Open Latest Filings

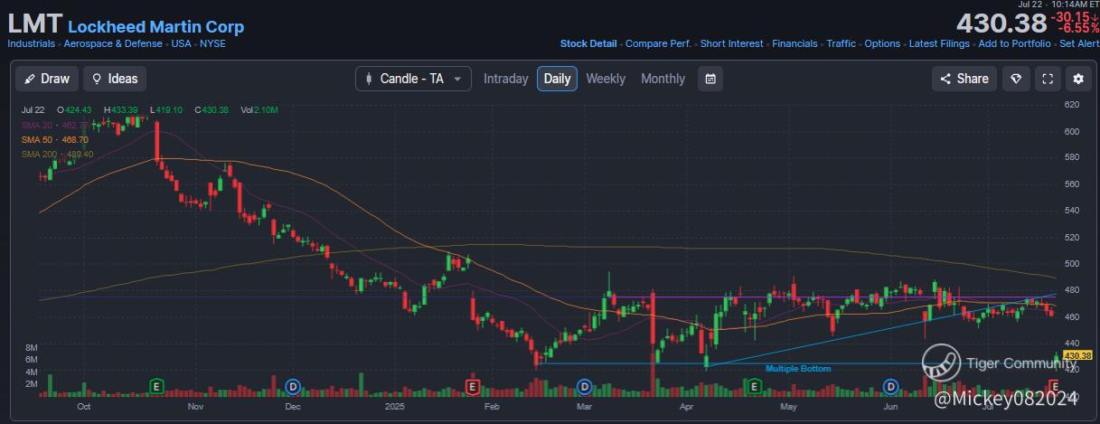(939, 43)
